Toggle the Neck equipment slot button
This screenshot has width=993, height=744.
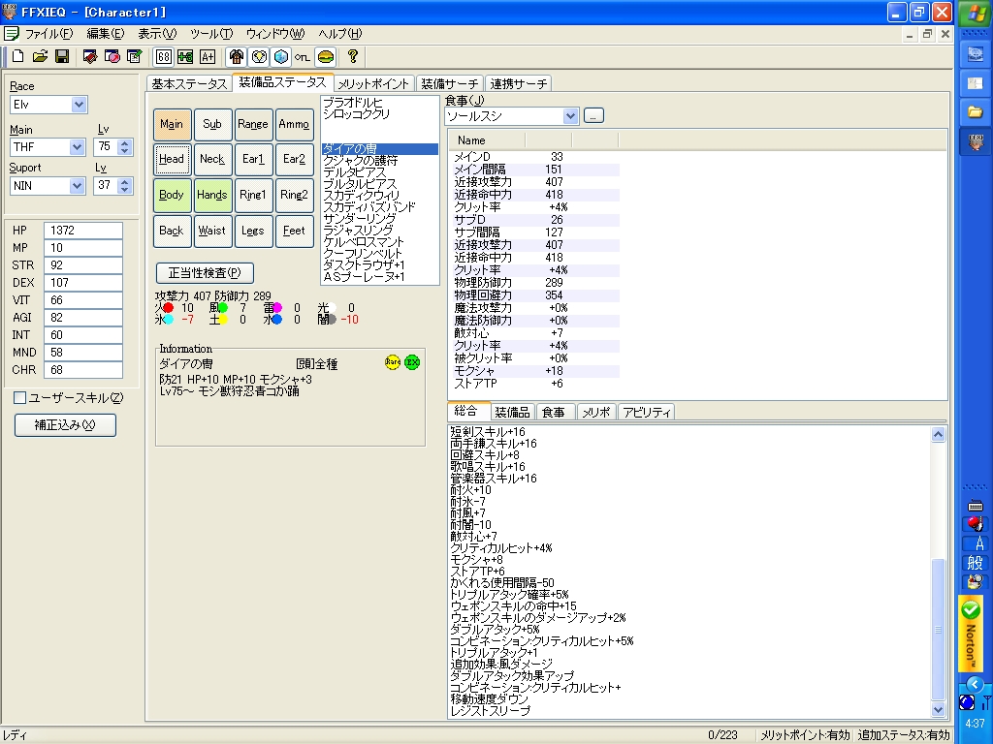(212, 160)
